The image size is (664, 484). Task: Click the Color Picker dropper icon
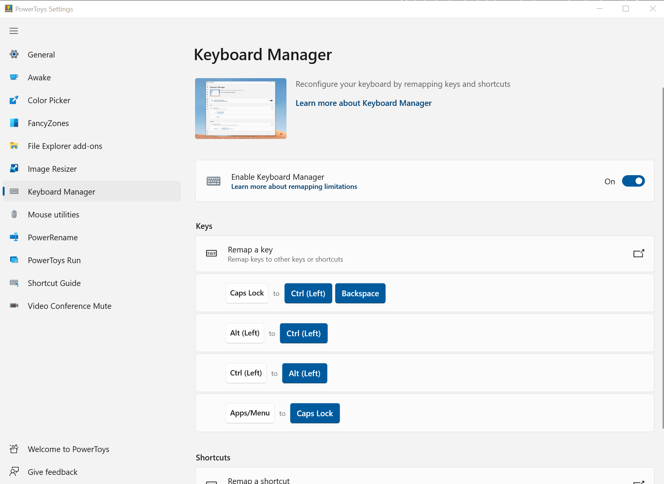[14, 100]
